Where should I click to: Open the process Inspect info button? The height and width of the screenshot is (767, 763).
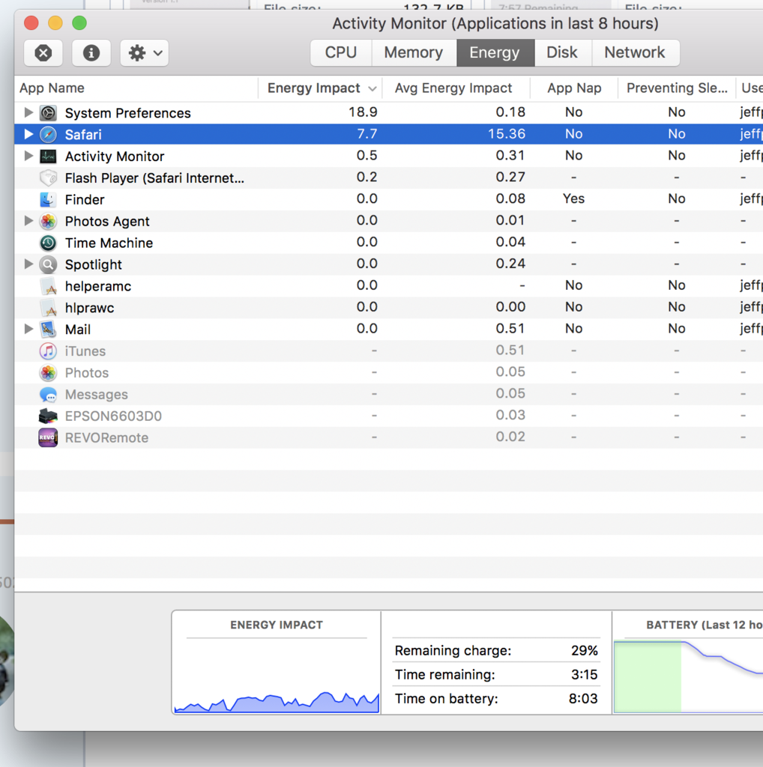[x=91, y=53]
